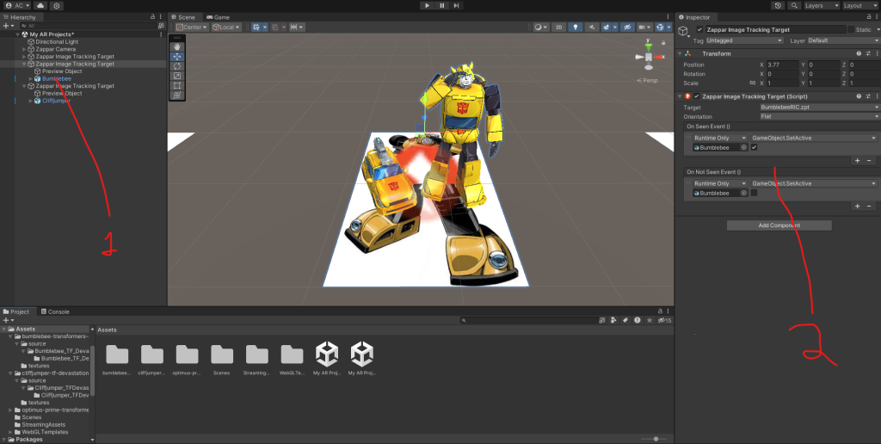Open the Orientation dropdown set to Flat

coord(817,116)
